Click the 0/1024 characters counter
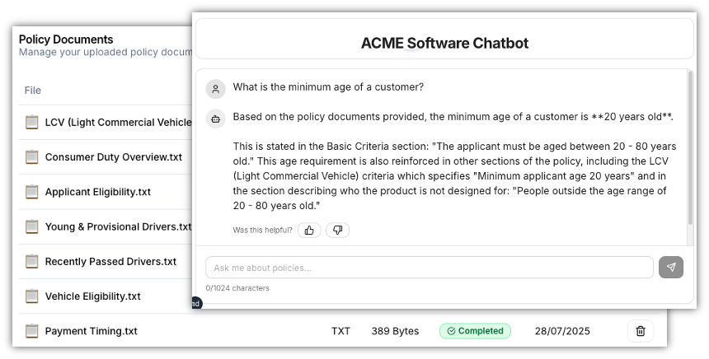This screenshot has height=359, width=709. 237,288
